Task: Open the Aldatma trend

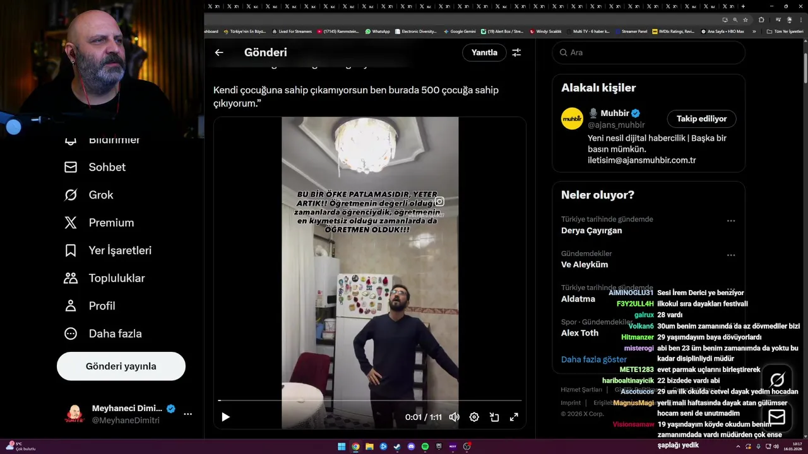Action: coord(578,299)
